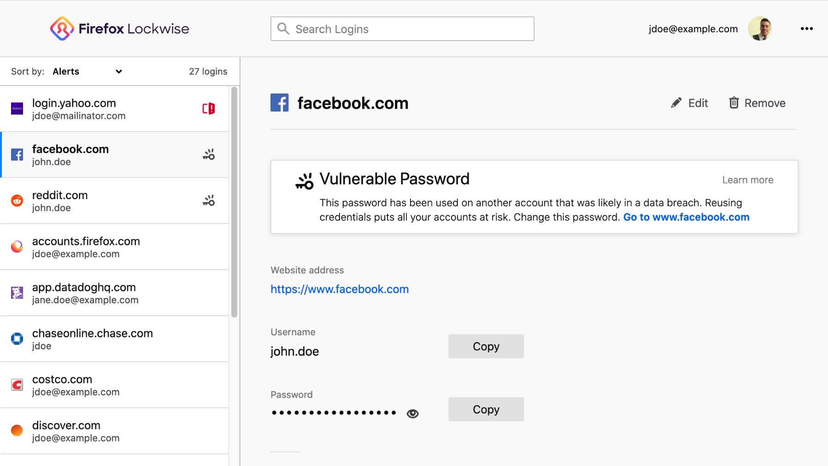This screenshot has height=466, width=828.
Task: Click the Edit pencil icon
Action: coord(676,103)
